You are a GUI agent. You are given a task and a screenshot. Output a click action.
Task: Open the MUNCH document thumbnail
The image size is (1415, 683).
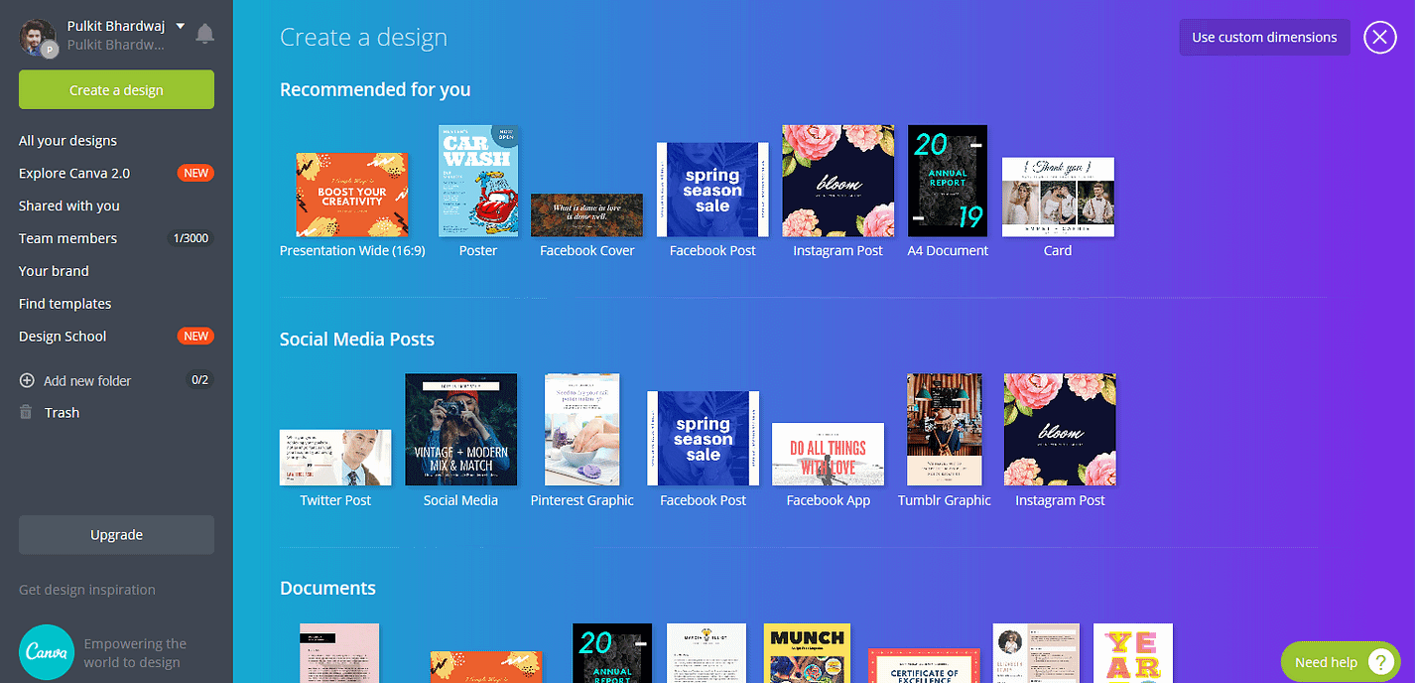(808, 653)
